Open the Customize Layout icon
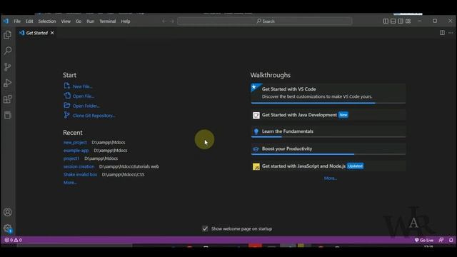 (408, 21)
